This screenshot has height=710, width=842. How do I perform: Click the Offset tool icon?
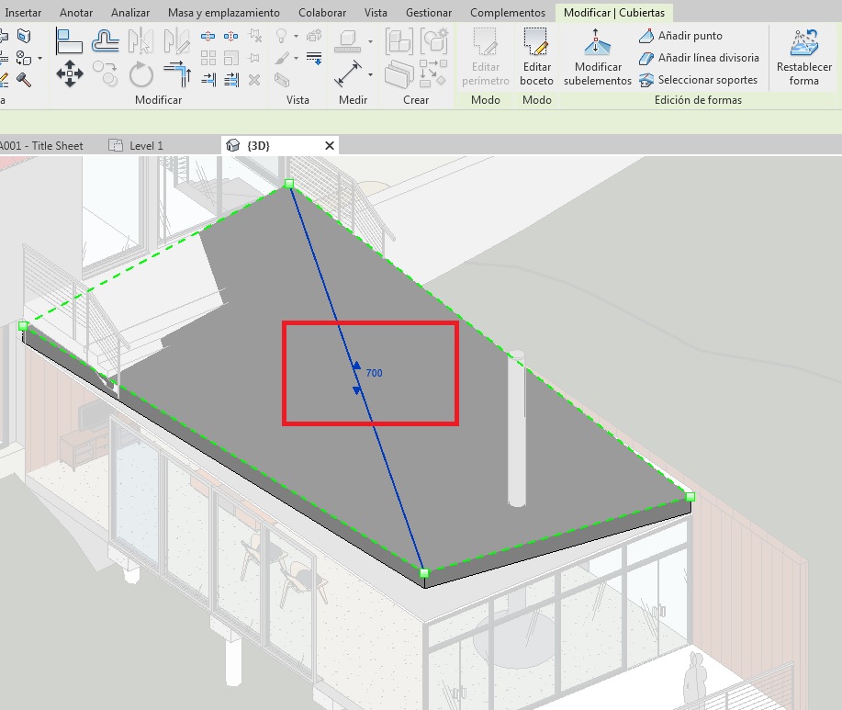(x=106, y=40)
